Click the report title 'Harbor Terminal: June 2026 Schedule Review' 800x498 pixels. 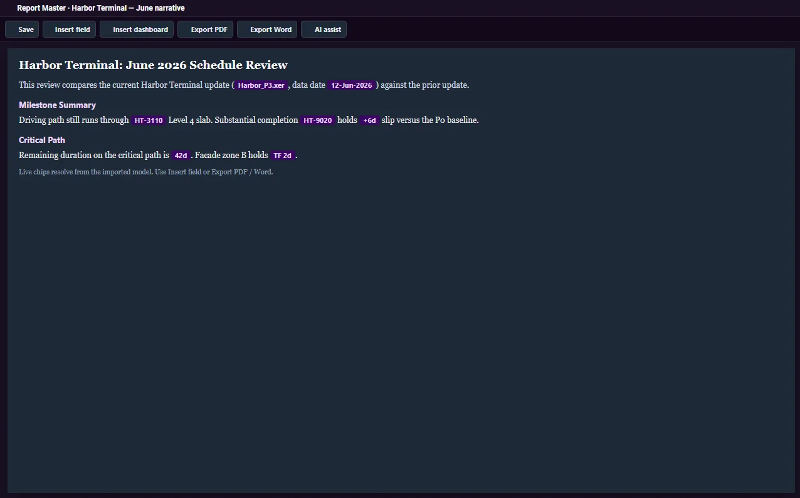[x=153, y=65]
